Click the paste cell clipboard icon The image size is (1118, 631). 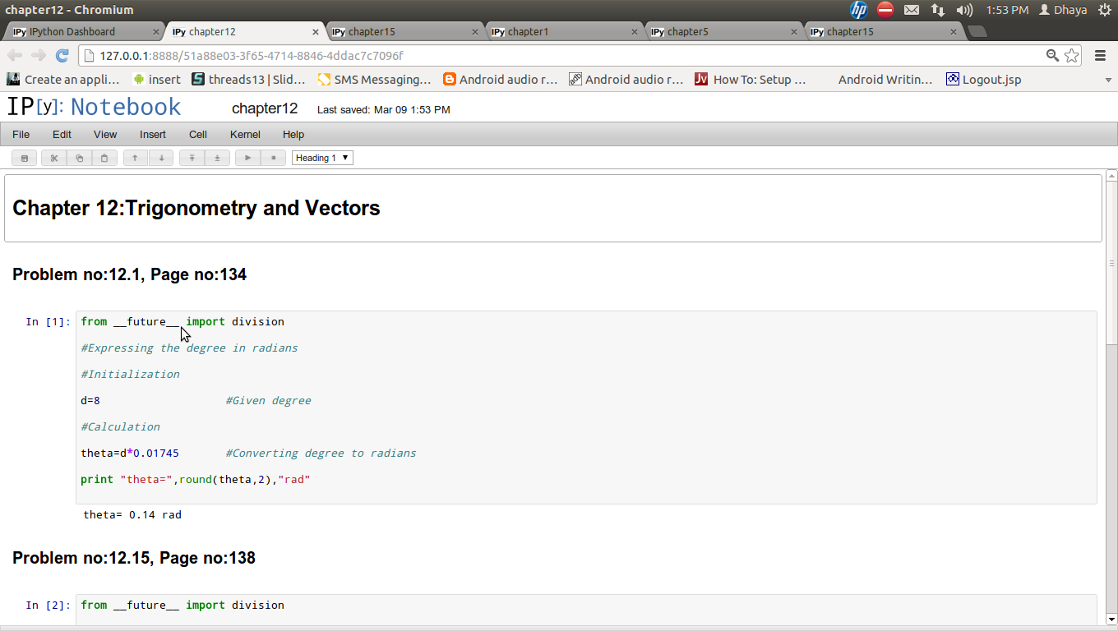tap(104, 158)
